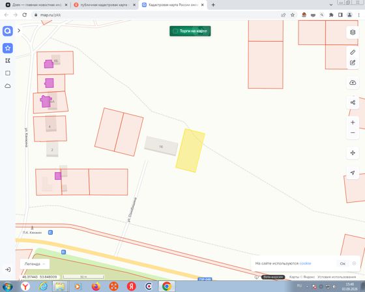Open the edit note tool icon
Screen dimensions: 365x292
tap(353, 63)
